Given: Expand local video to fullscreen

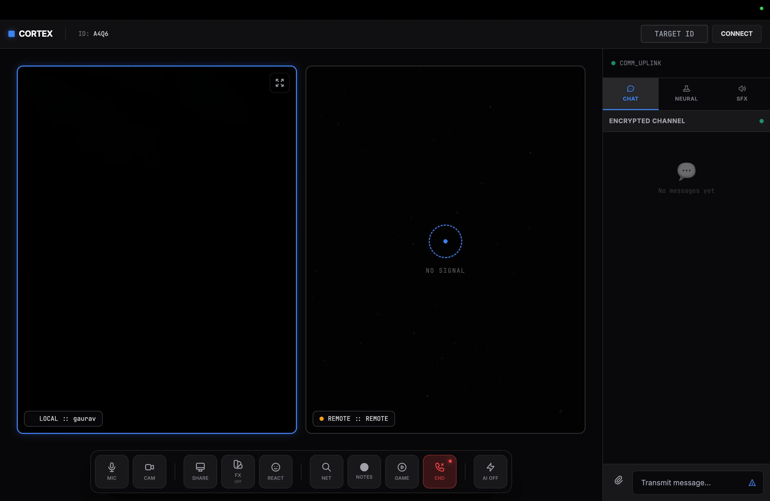Looking at the screenshot, I should pyautogui.click(x=279, y=83).
